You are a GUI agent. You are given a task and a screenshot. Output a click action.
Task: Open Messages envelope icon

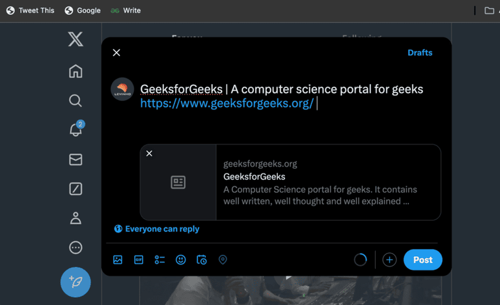76,160
